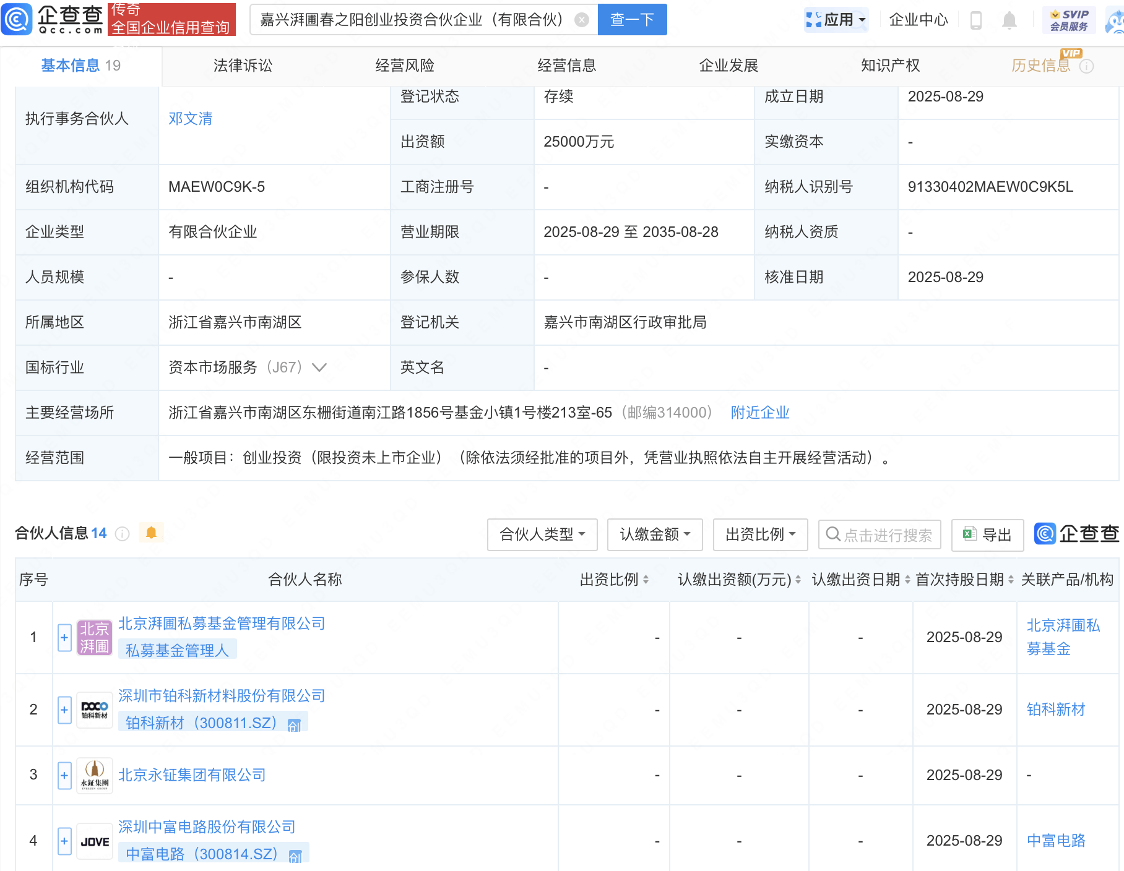Click the blue 查一下 search button
Screen dimensions: 1124x871
coord(632,19)
